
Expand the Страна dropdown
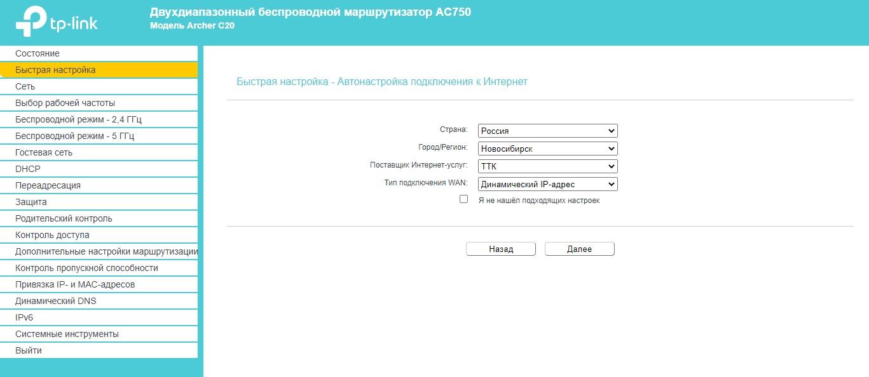click(547, 131)
